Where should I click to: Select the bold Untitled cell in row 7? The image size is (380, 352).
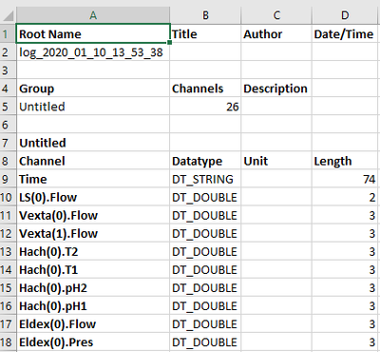click(93, 143)
